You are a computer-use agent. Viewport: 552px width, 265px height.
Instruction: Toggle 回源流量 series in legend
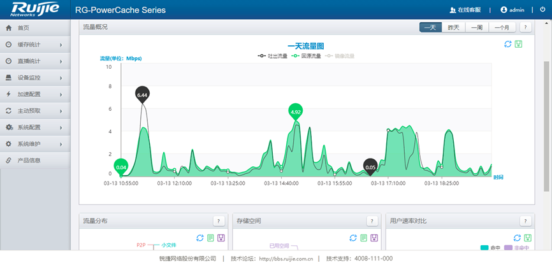[306, 56]
